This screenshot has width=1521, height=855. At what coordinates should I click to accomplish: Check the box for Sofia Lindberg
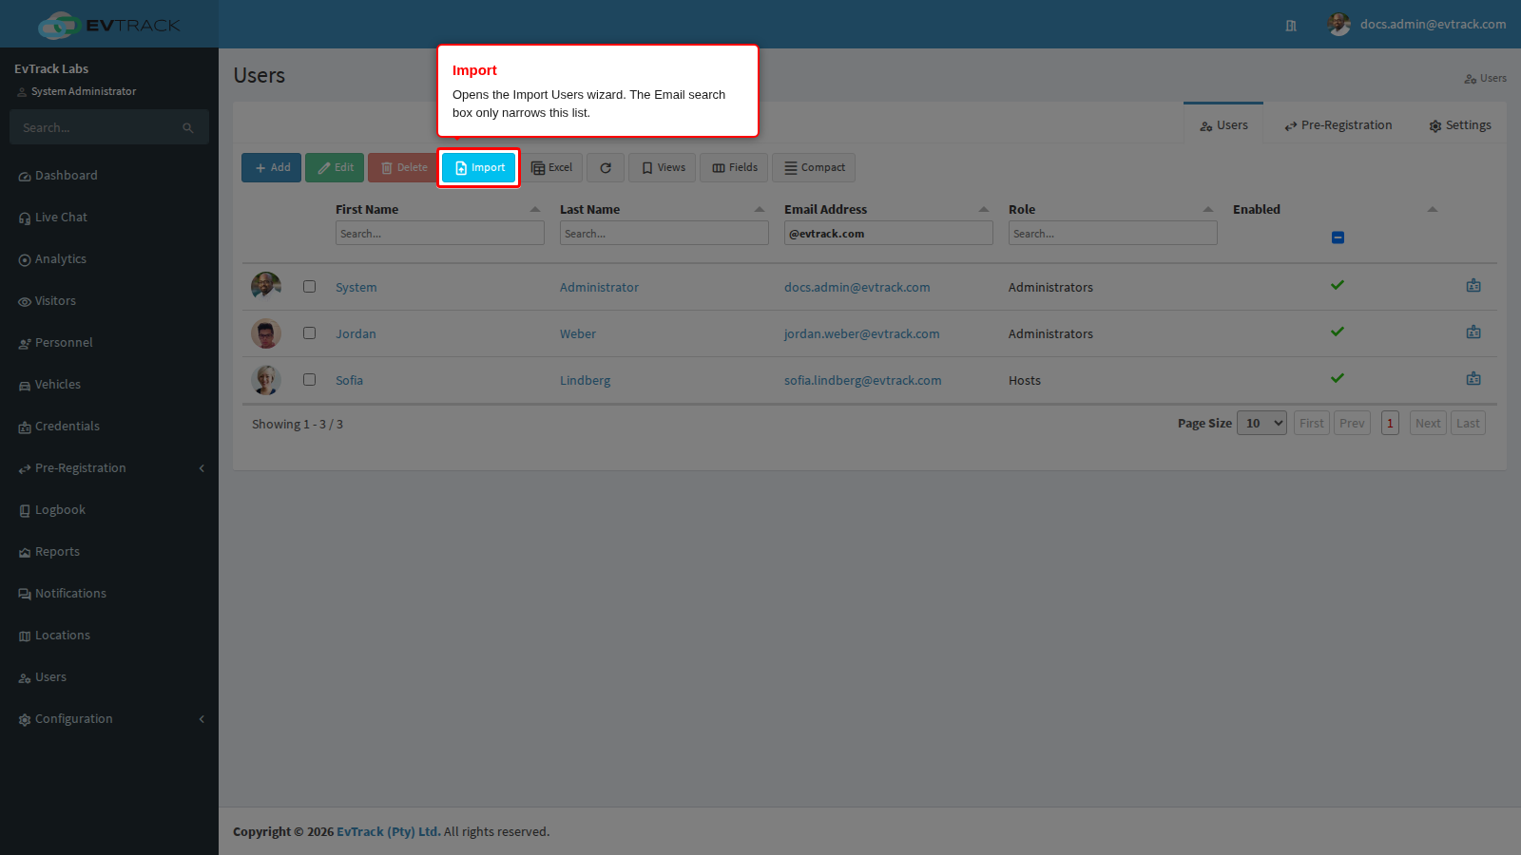pos(309,379)
